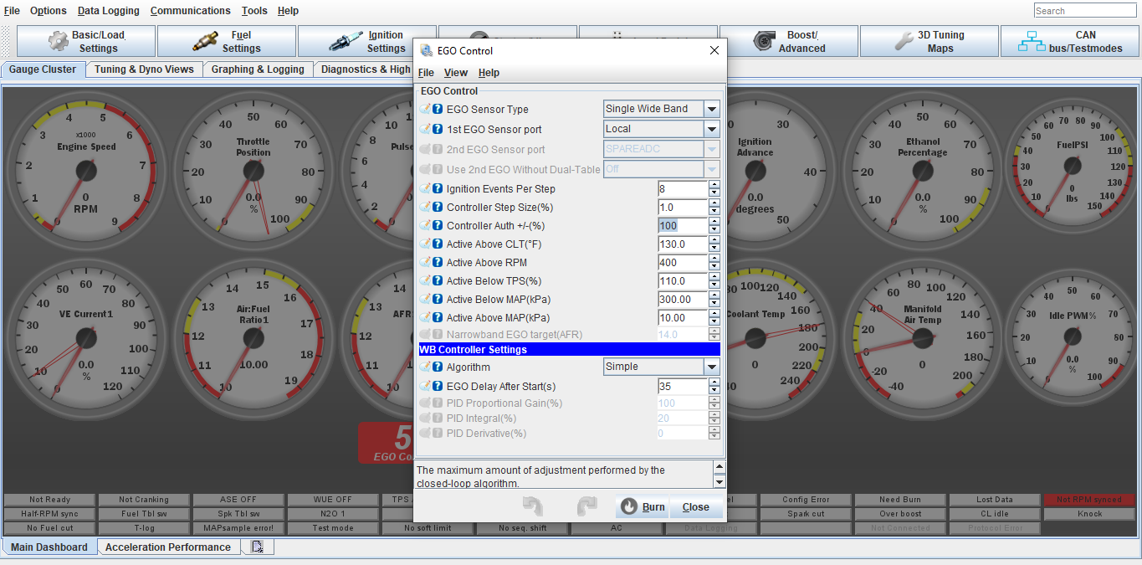
Task: Open the Tools menu
Action: coord(254,11)
